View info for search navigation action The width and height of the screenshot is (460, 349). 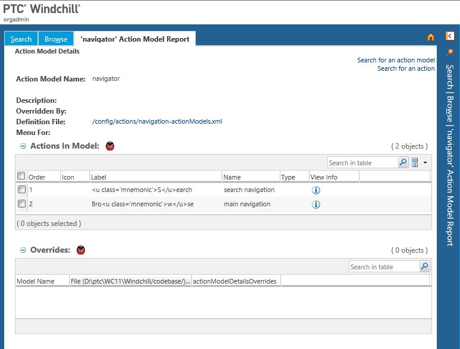[x=315, y=190]
